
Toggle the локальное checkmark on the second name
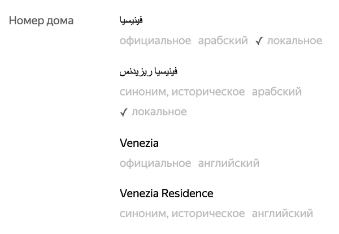[x=124, y=112]
